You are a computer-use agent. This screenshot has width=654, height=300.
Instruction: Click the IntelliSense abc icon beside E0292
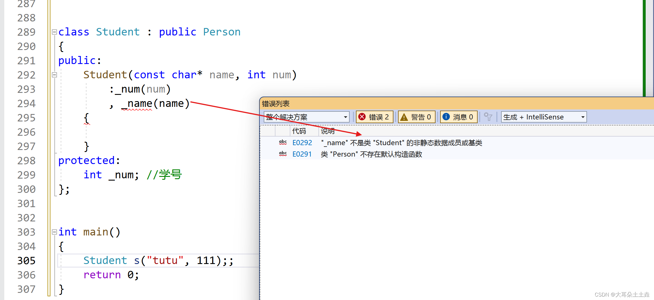[x=283, y=142]
